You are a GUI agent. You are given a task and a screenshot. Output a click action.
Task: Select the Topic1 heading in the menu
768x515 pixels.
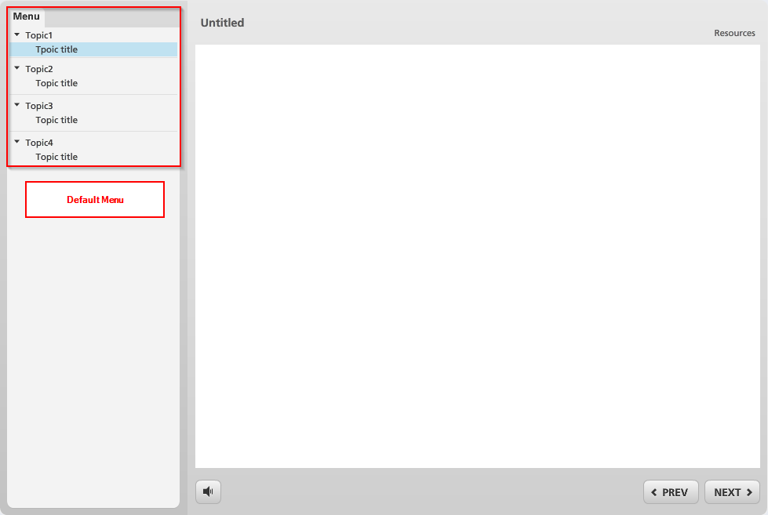(38, 34)
